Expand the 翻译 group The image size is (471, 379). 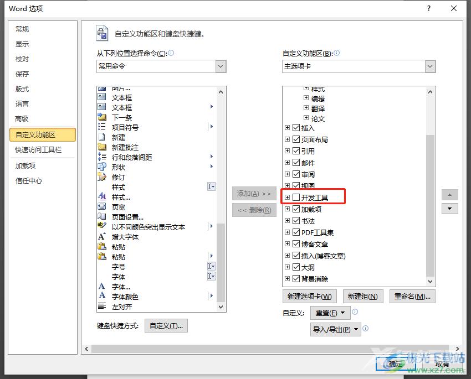(306, 108)
